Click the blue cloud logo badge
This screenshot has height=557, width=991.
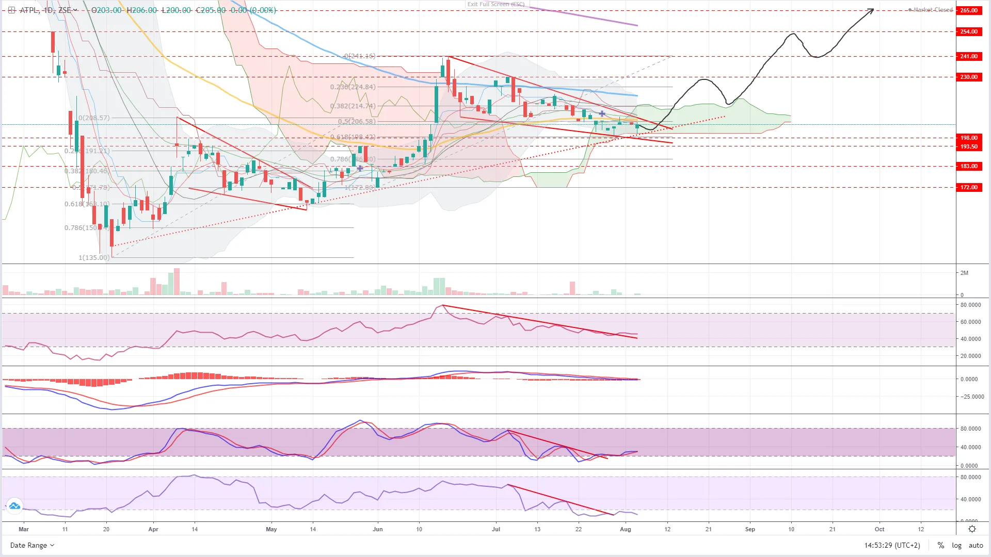tap(14, 506)
